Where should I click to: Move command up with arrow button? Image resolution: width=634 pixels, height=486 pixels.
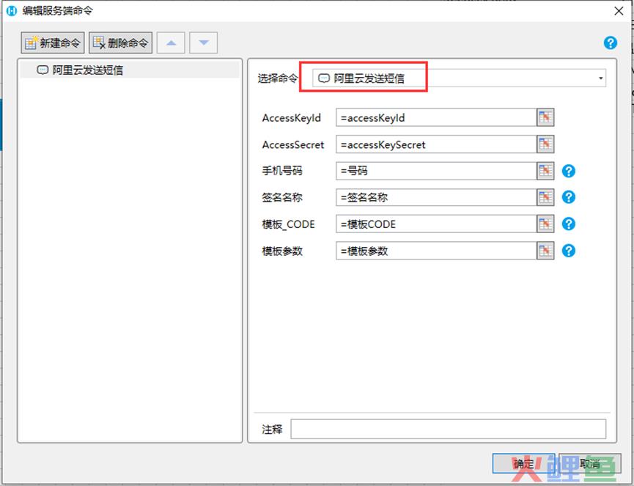coord(171,43)
